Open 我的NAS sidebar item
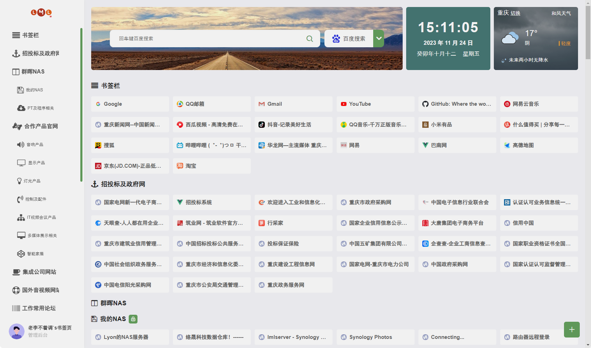 tap(30, 90)
